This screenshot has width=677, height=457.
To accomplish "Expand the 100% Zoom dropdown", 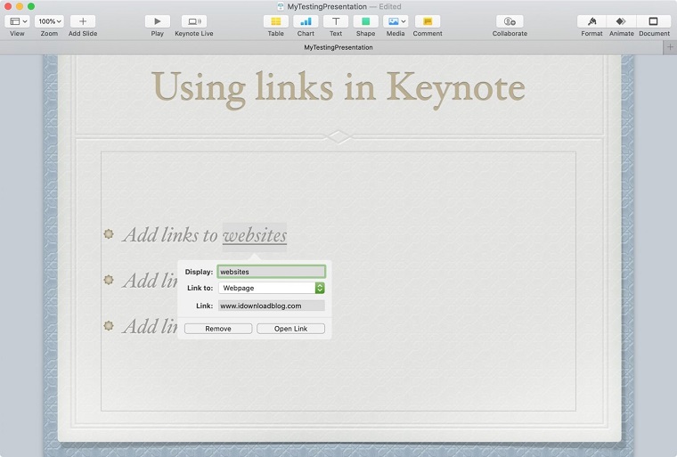I will [49, 21].
